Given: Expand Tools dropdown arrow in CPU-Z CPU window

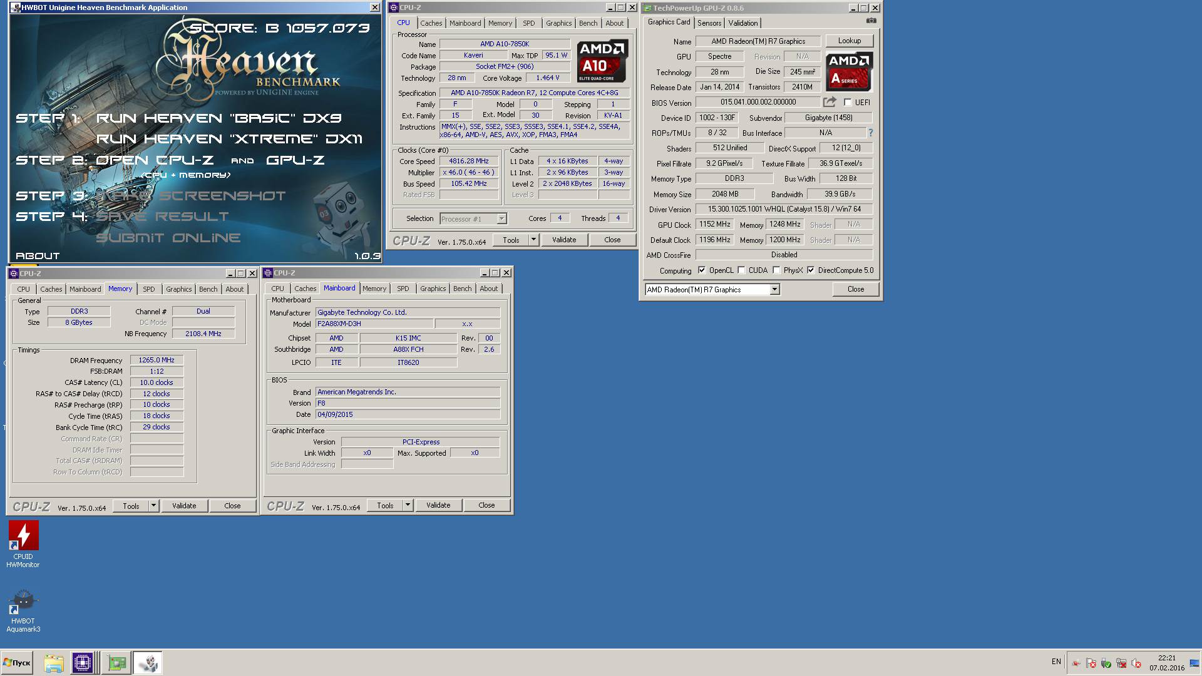Looking at the screenshot, I should point(533,240).
